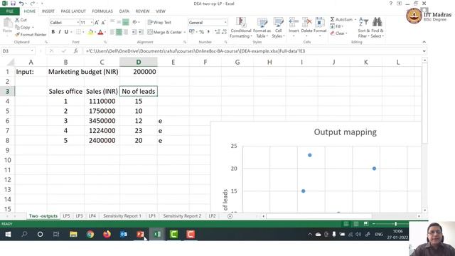455x256 pixels.
Task: Switch to the INSERT ribbon tab
Action: (48, 11)
